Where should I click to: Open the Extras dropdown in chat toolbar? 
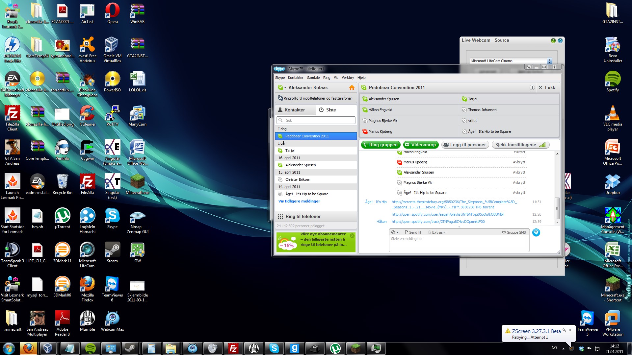pyautogui.click(x=436, y=232)
